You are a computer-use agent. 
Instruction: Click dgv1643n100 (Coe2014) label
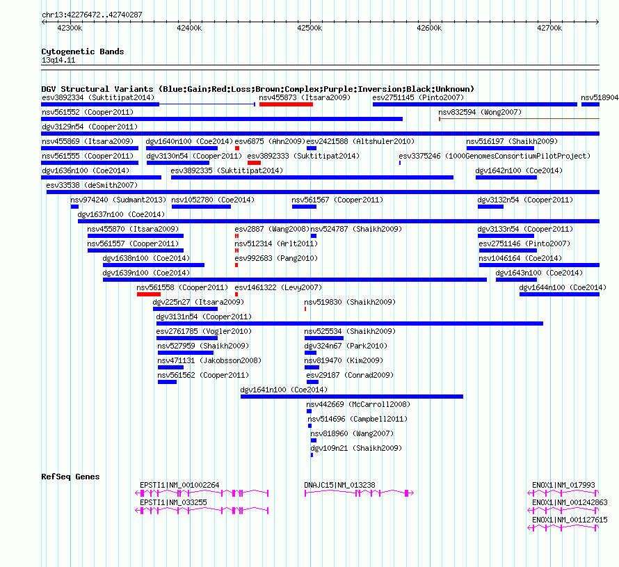coord(539,273)
